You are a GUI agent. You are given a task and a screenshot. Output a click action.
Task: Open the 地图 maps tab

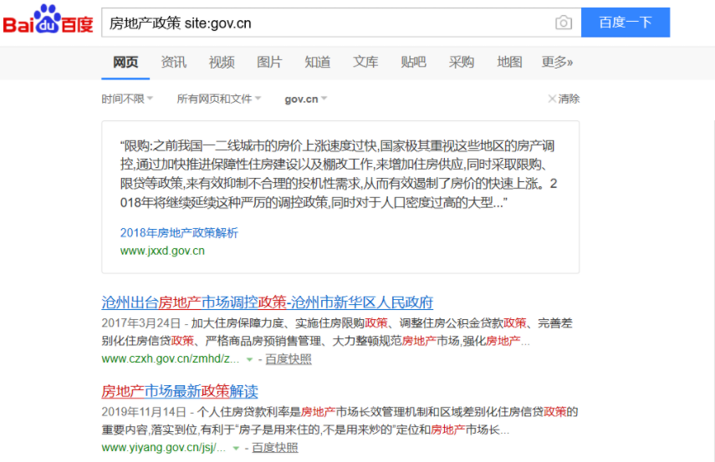(x=509, y=62)
